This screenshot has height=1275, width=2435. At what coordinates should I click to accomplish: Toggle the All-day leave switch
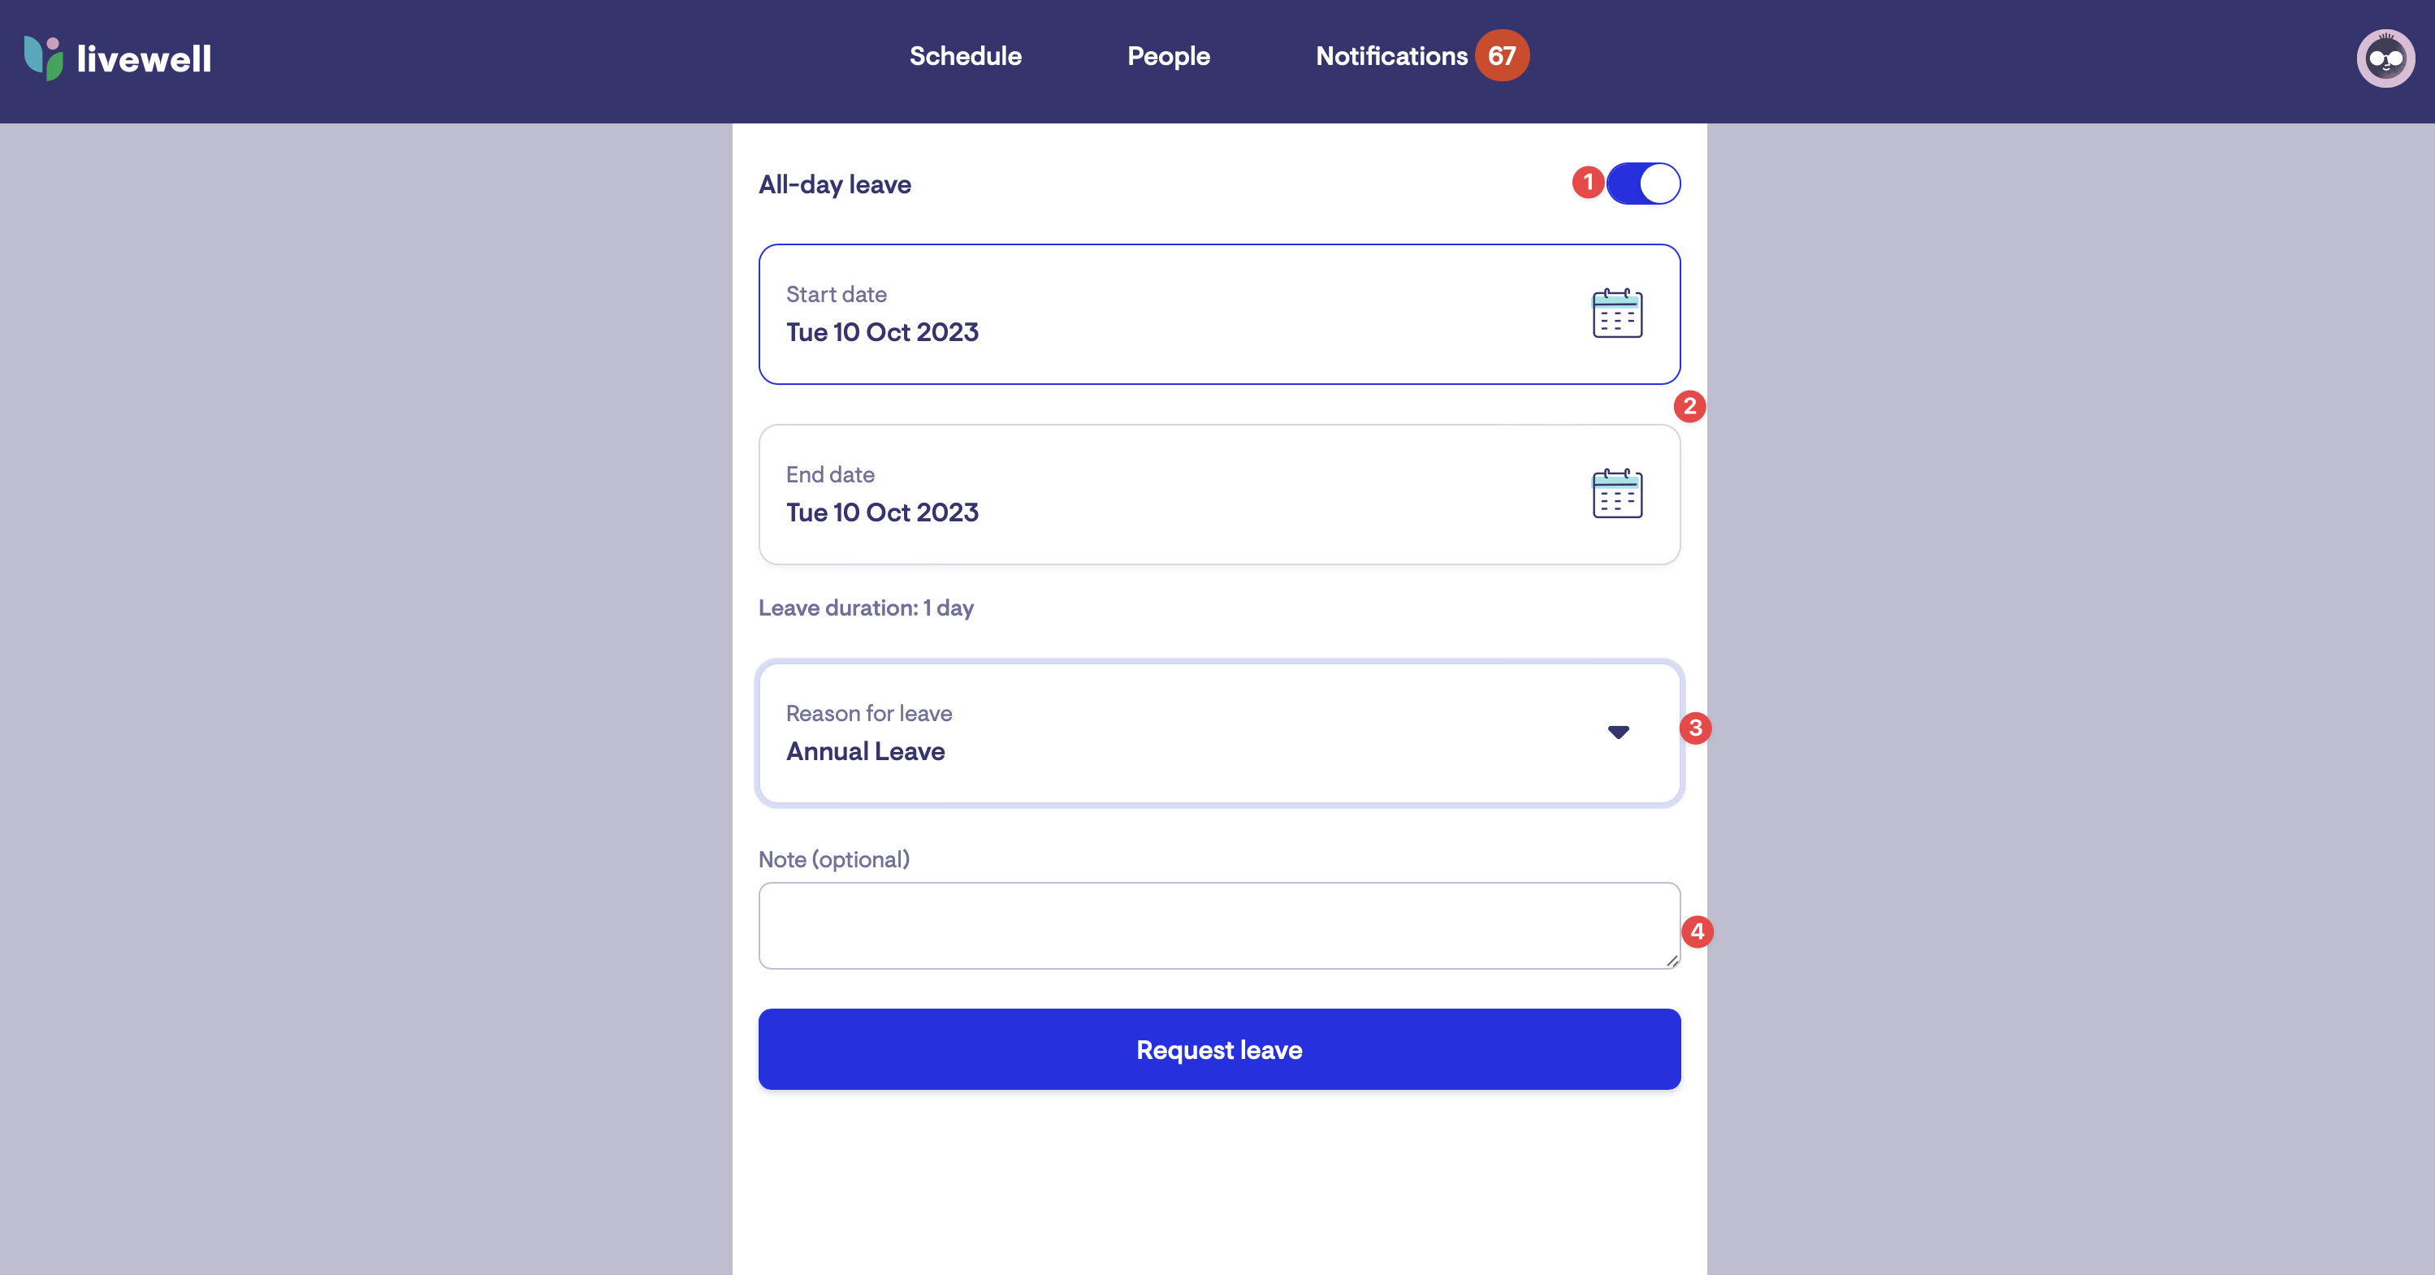pos(1643,184)
